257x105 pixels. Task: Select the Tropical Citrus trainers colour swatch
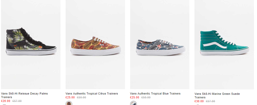pos(69,103)
